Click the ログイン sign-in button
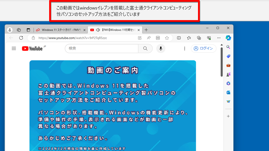The image size is (269, 151). 203,48
